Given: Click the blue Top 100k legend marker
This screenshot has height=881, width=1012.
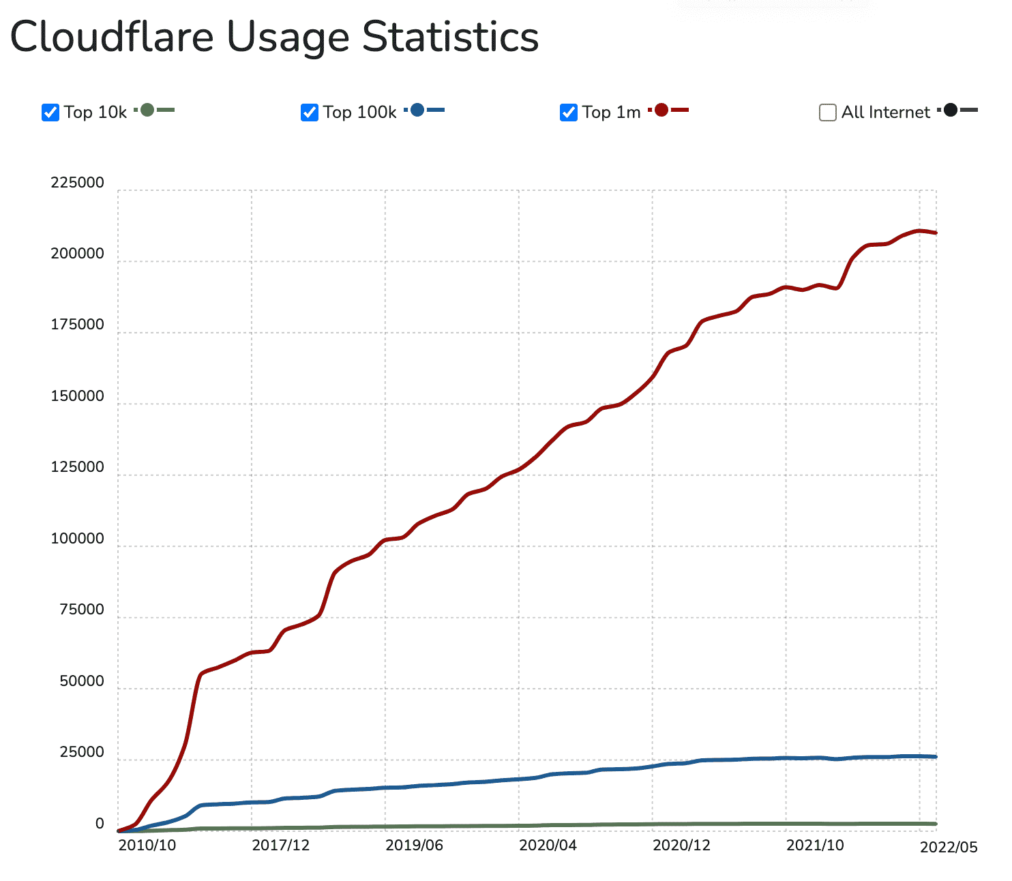Looking at the screenshot, I should click(417, 110).
